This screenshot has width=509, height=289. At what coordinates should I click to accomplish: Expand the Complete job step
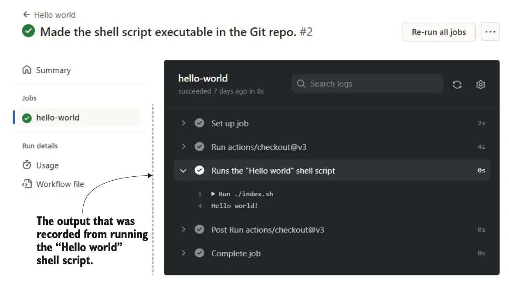pyautogui.click(x=183, y=253)
